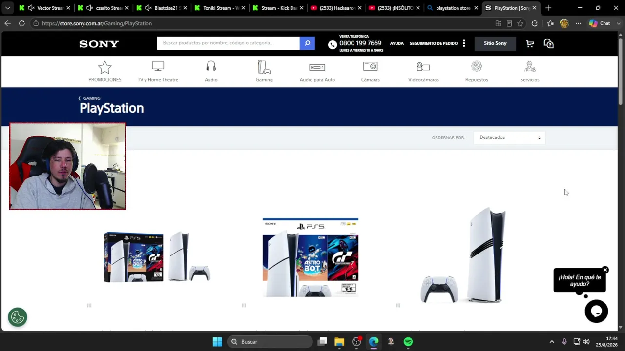
Task: Open Task View on the taskbar
Action: [322, 342]
